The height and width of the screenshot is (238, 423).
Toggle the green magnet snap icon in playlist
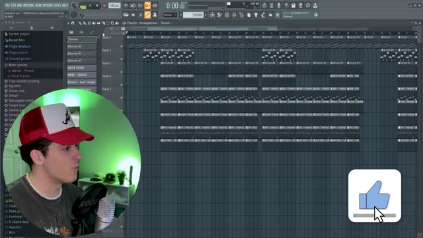point(73,23)
